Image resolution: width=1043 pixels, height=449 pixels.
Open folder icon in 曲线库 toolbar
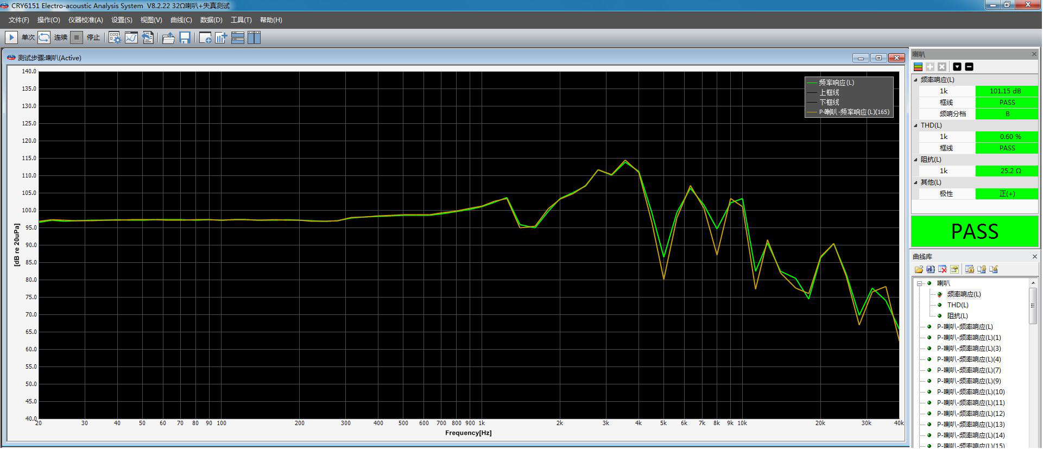(x=919, y=269)
